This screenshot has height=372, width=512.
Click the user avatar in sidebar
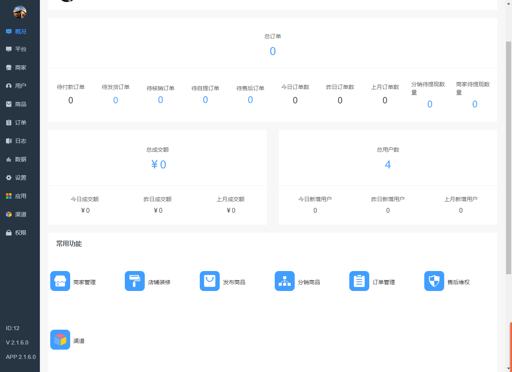[20, 12]
